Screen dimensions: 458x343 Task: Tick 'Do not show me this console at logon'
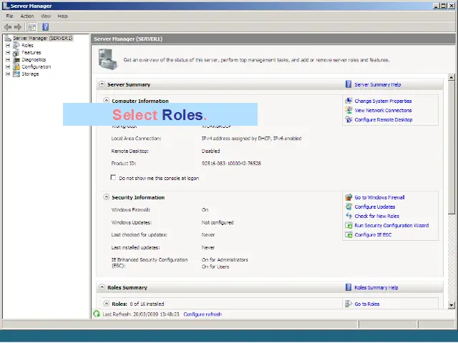[x=113, y=178]
